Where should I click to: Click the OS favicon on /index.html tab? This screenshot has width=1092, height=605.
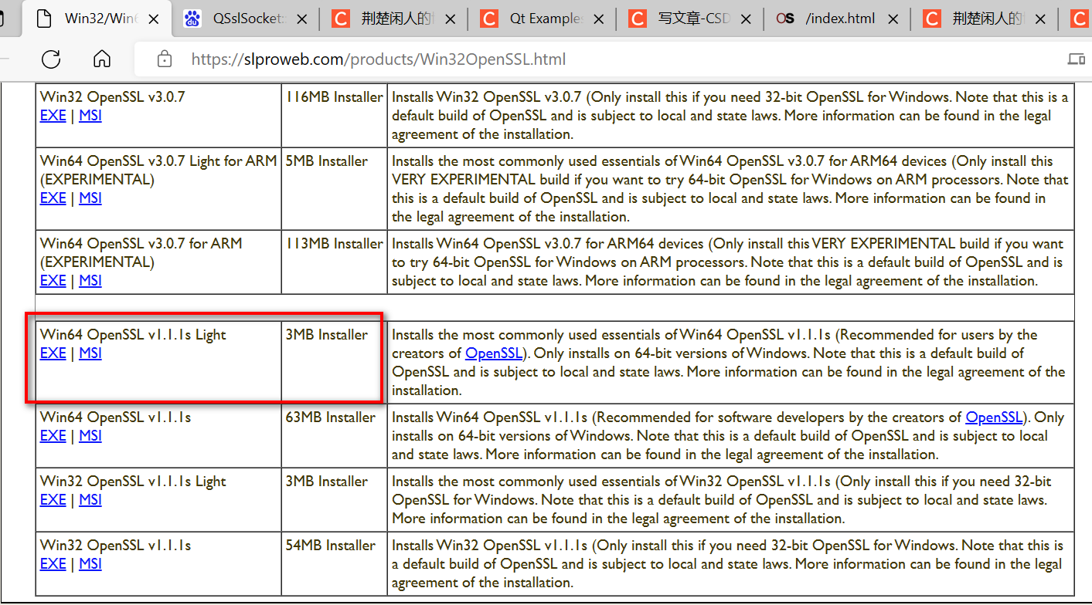(785, 19)
